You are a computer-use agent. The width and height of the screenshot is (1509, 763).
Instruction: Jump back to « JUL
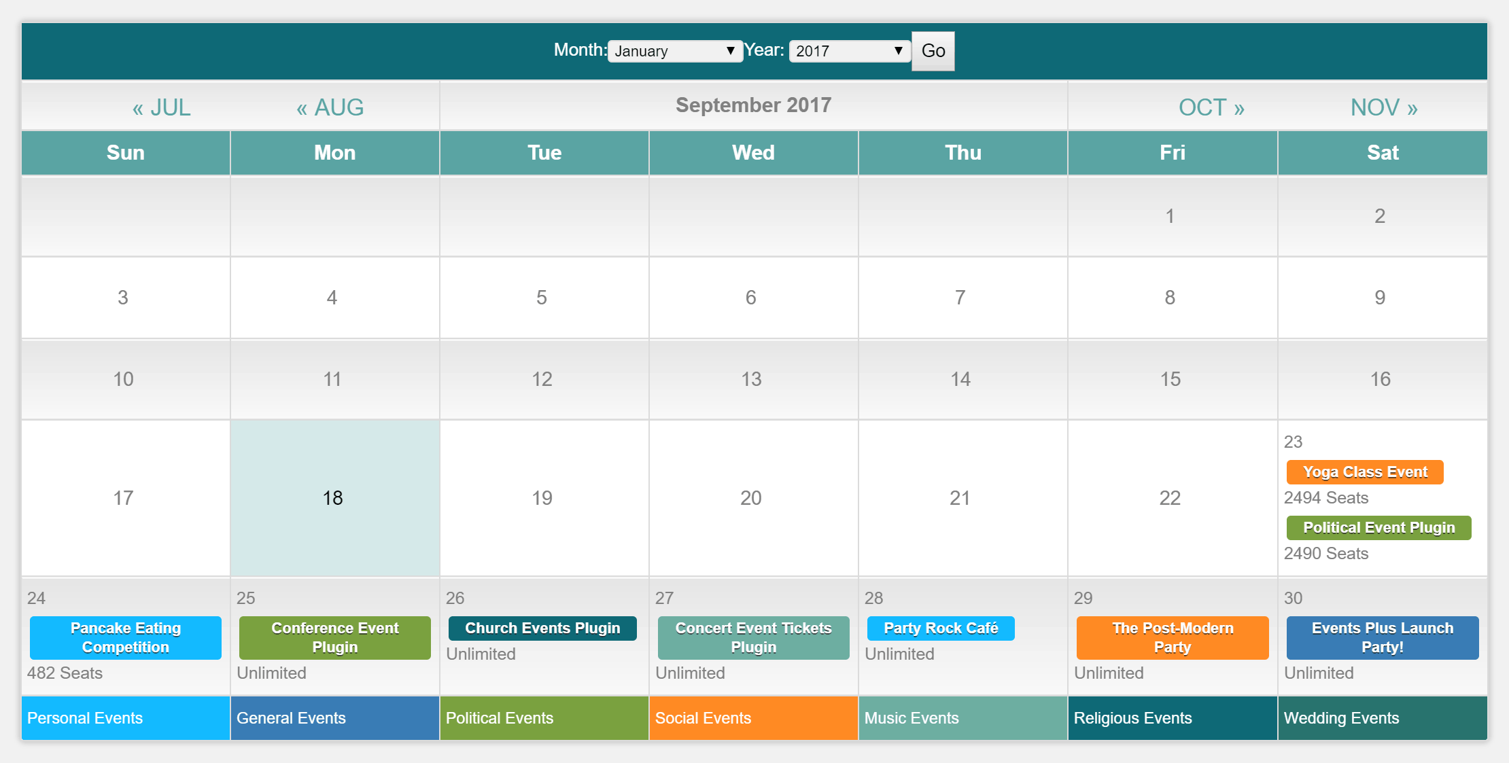click(162, 107)
